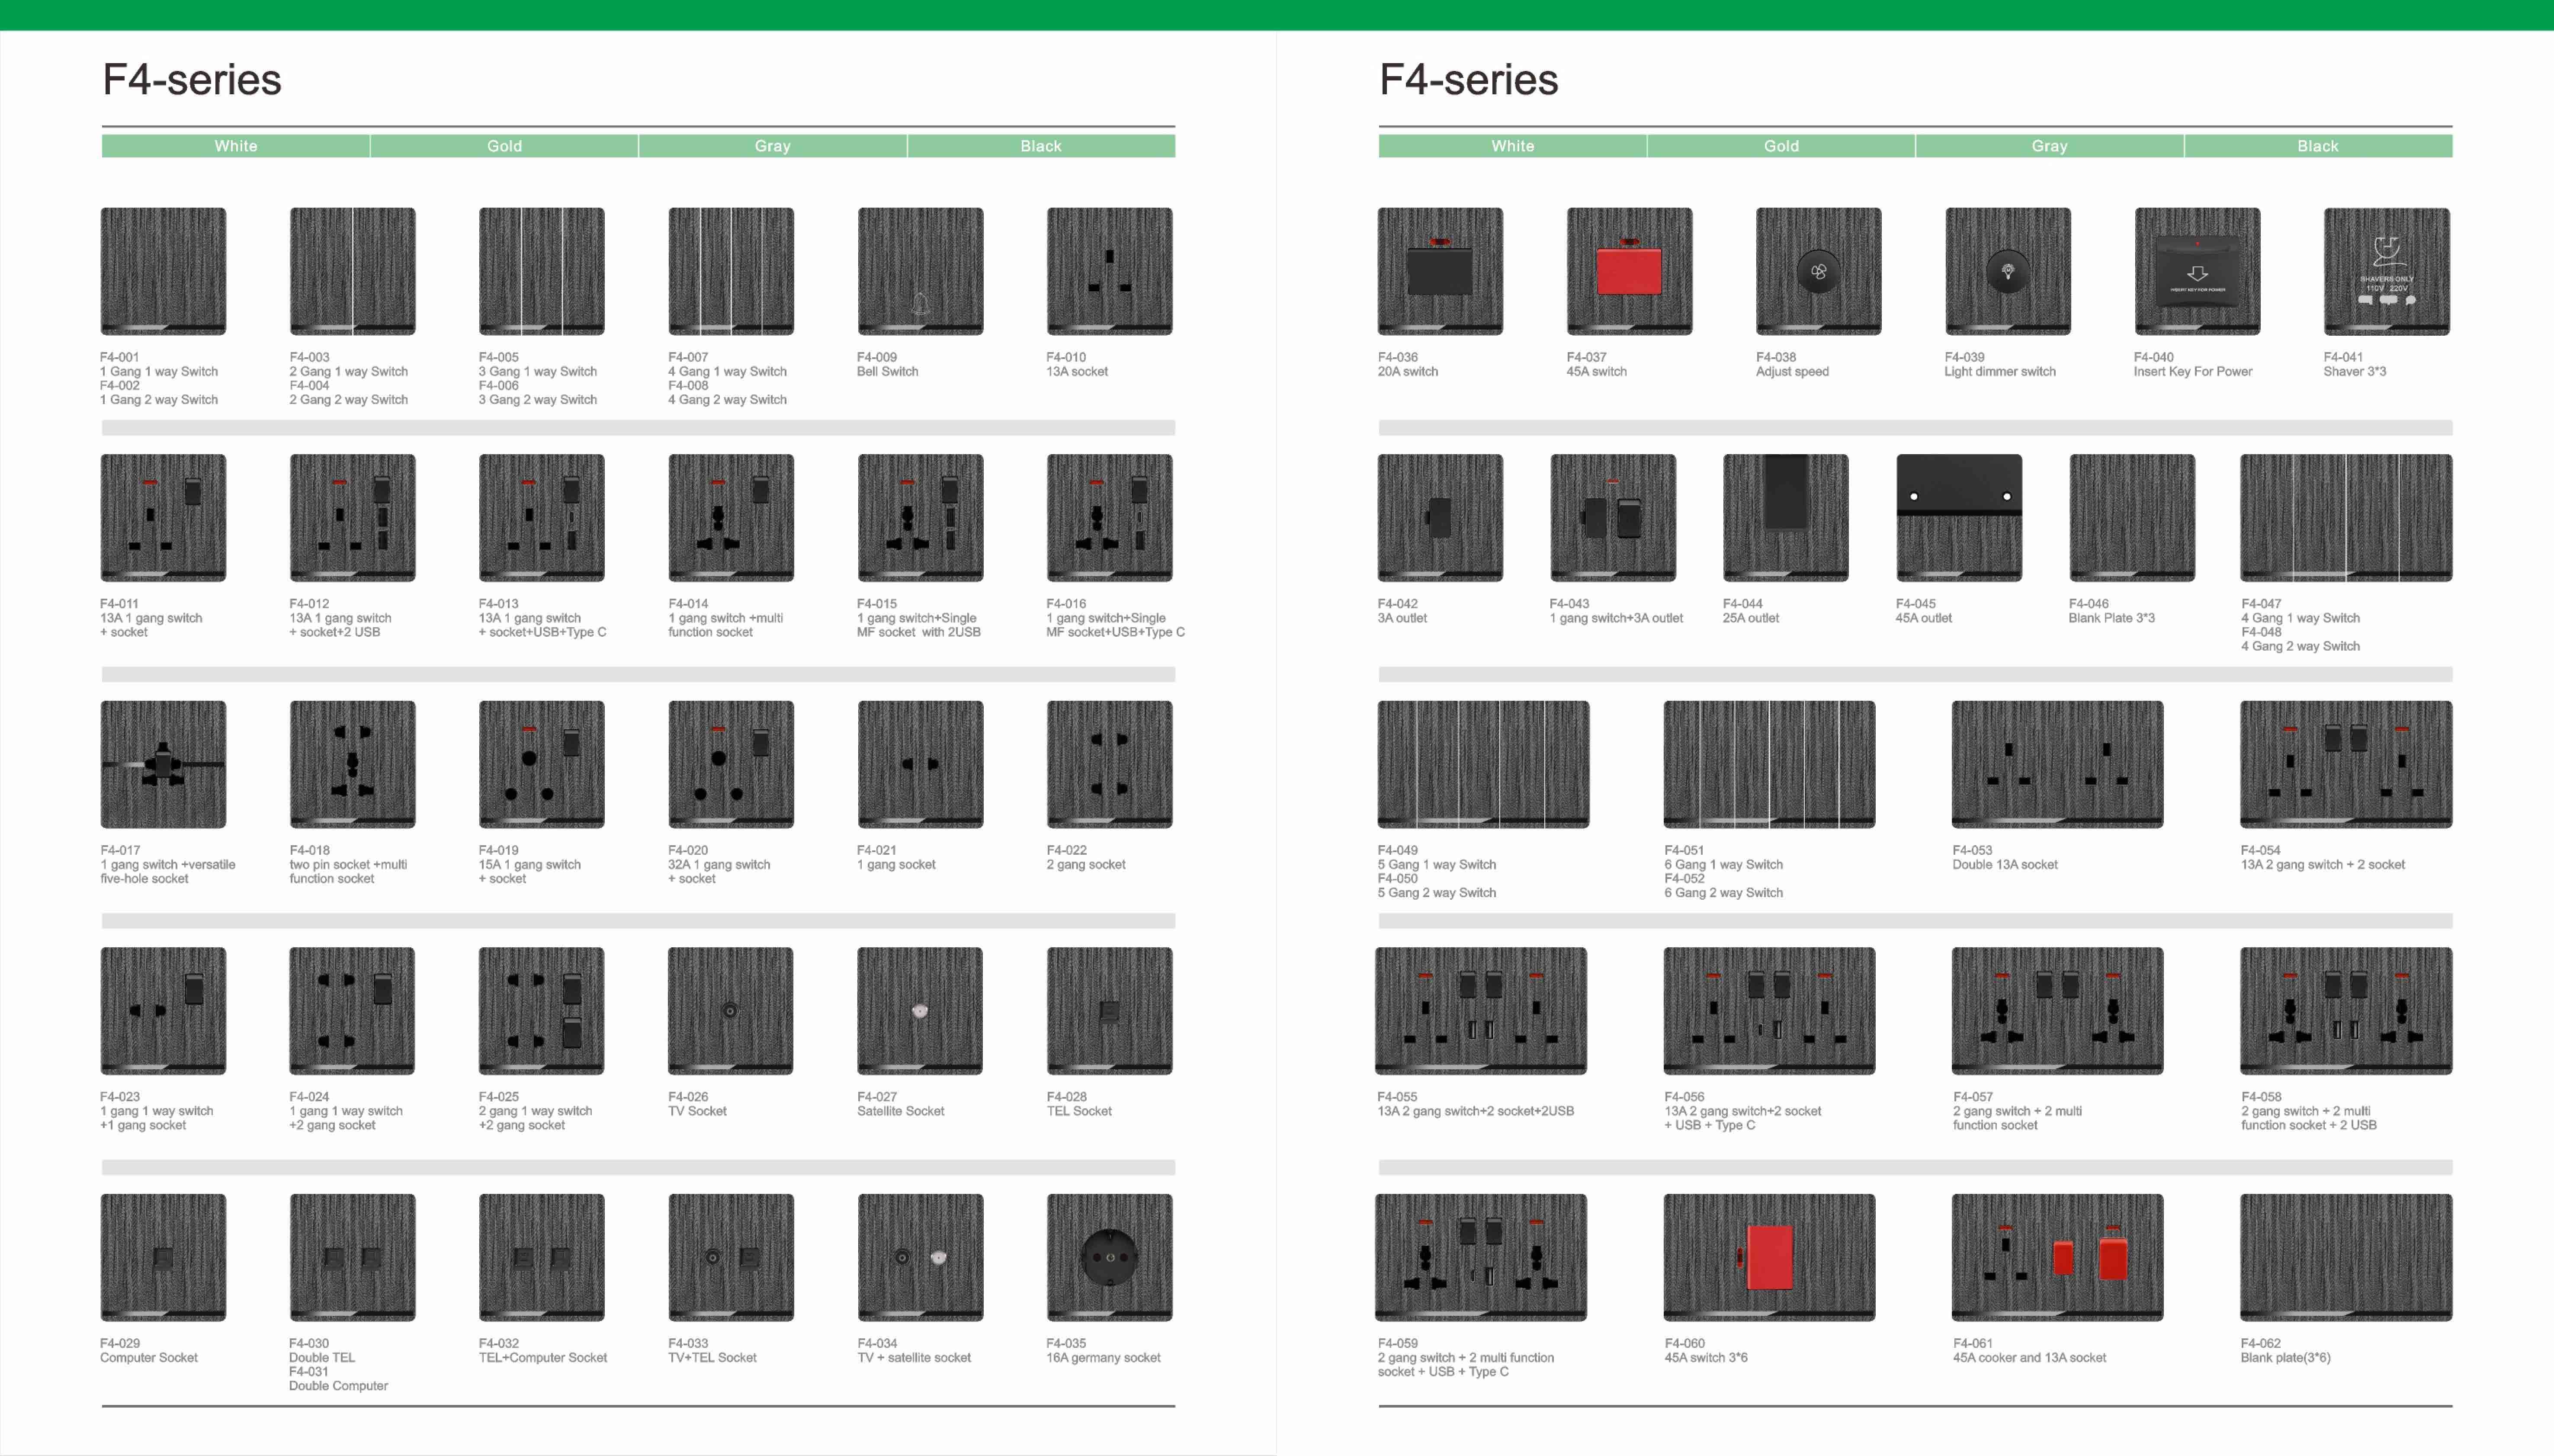Open the F4-046 Blank Plate 3*3 image
Screen dimensions: 2554x1456
click(2132, 518)
